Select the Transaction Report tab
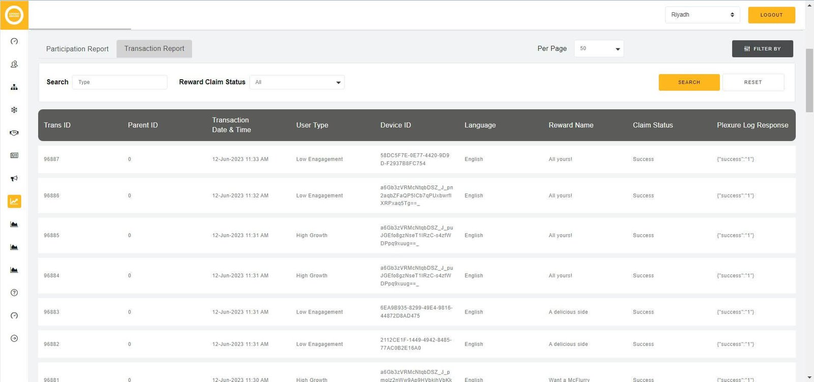This screenshot has height=382, width=814. coord(154,49)
